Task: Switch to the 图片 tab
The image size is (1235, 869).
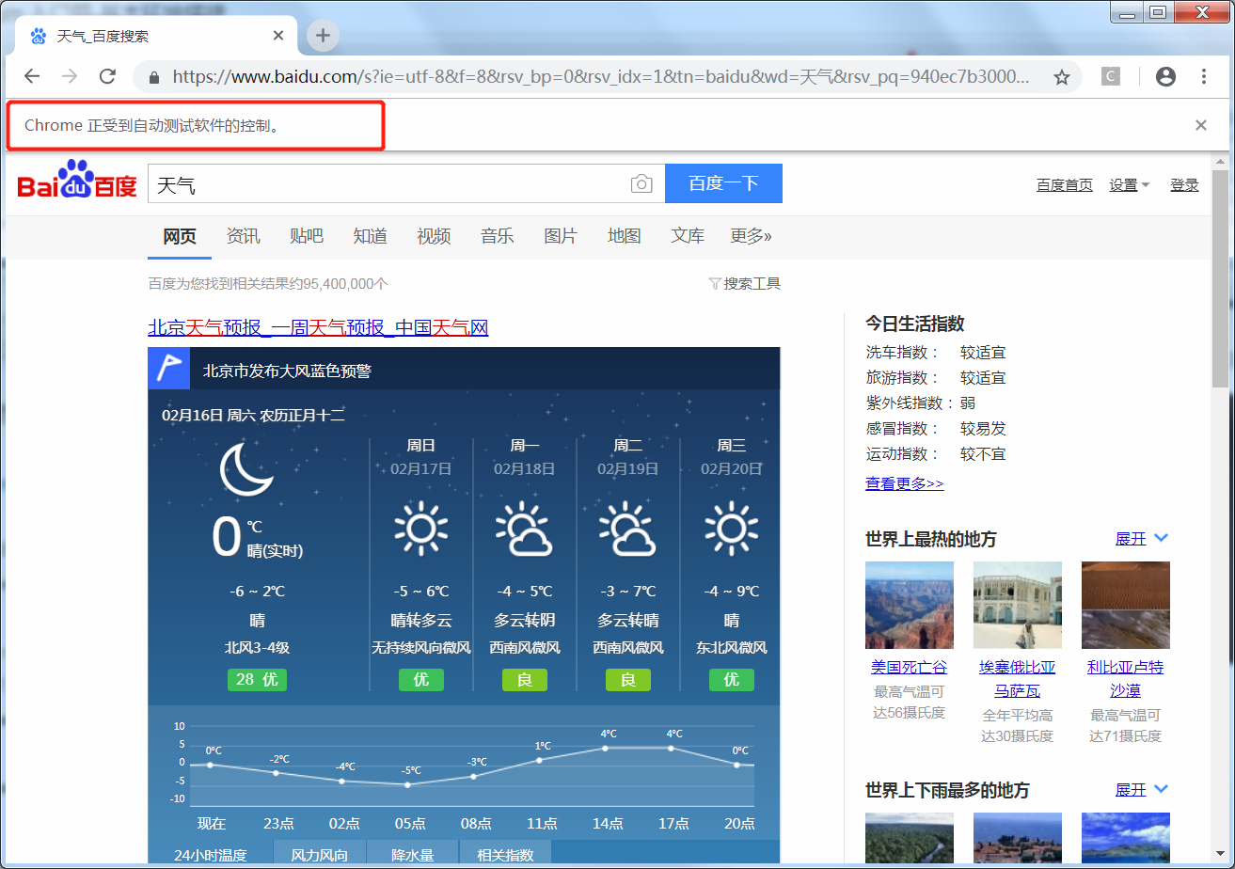Action: [561, 236]
